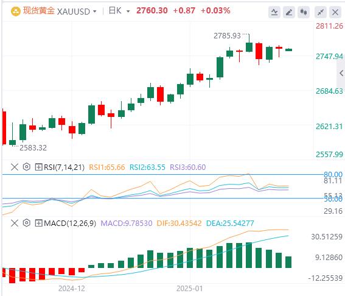
Task: Click the RSI(7,14,21) label
Action: (x=64, y=167)
